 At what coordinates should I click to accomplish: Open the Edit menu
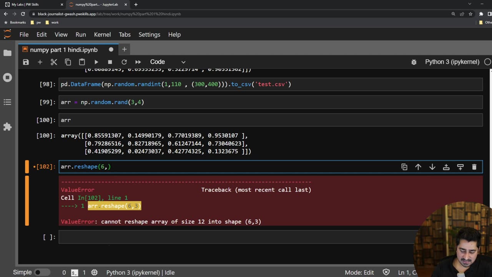42,35
